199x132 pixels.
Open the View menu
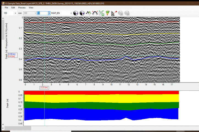pyautogui.click(x=31, y=8)
